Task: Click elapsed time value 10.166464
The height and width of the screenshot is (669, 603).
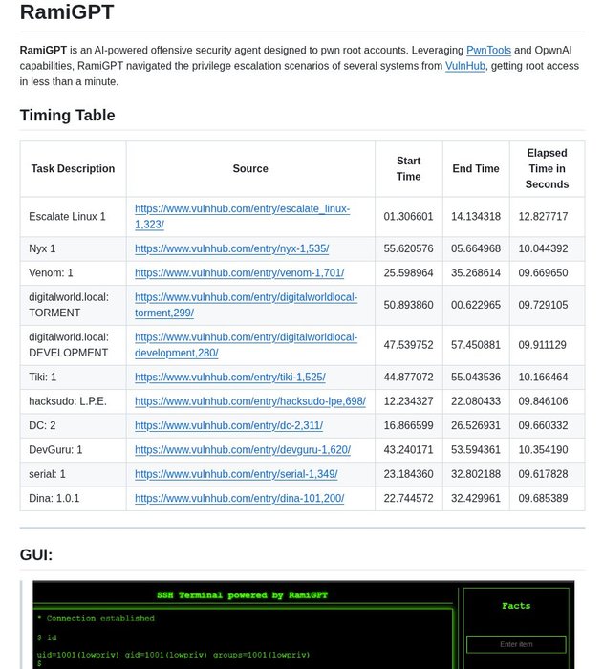Action: pyautogui.click(x=543, y=378)
